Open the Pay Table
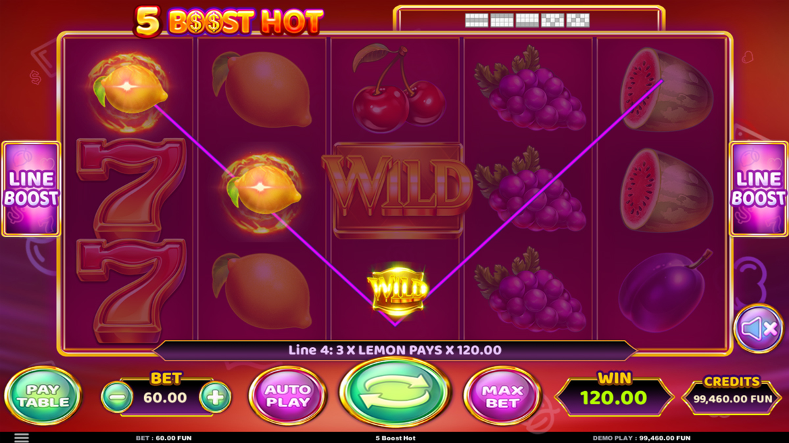Screen dimensions: 789x443 [x=43, y=396]
